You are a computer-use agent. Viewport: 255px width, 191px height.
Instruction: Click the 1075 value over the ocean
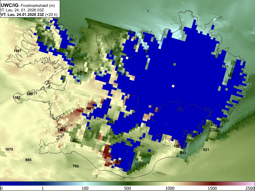pyautogui.click(x=9, y=149)
